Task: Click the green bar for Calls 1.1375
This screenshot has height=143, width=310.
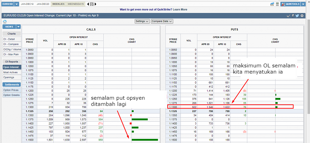Action: (x=140, y=119)
